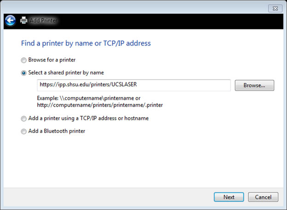The height and width of the screenshot is (210, 287).
Task: Click the Select a shared printer by name label
Action: [x=66, y=73]
